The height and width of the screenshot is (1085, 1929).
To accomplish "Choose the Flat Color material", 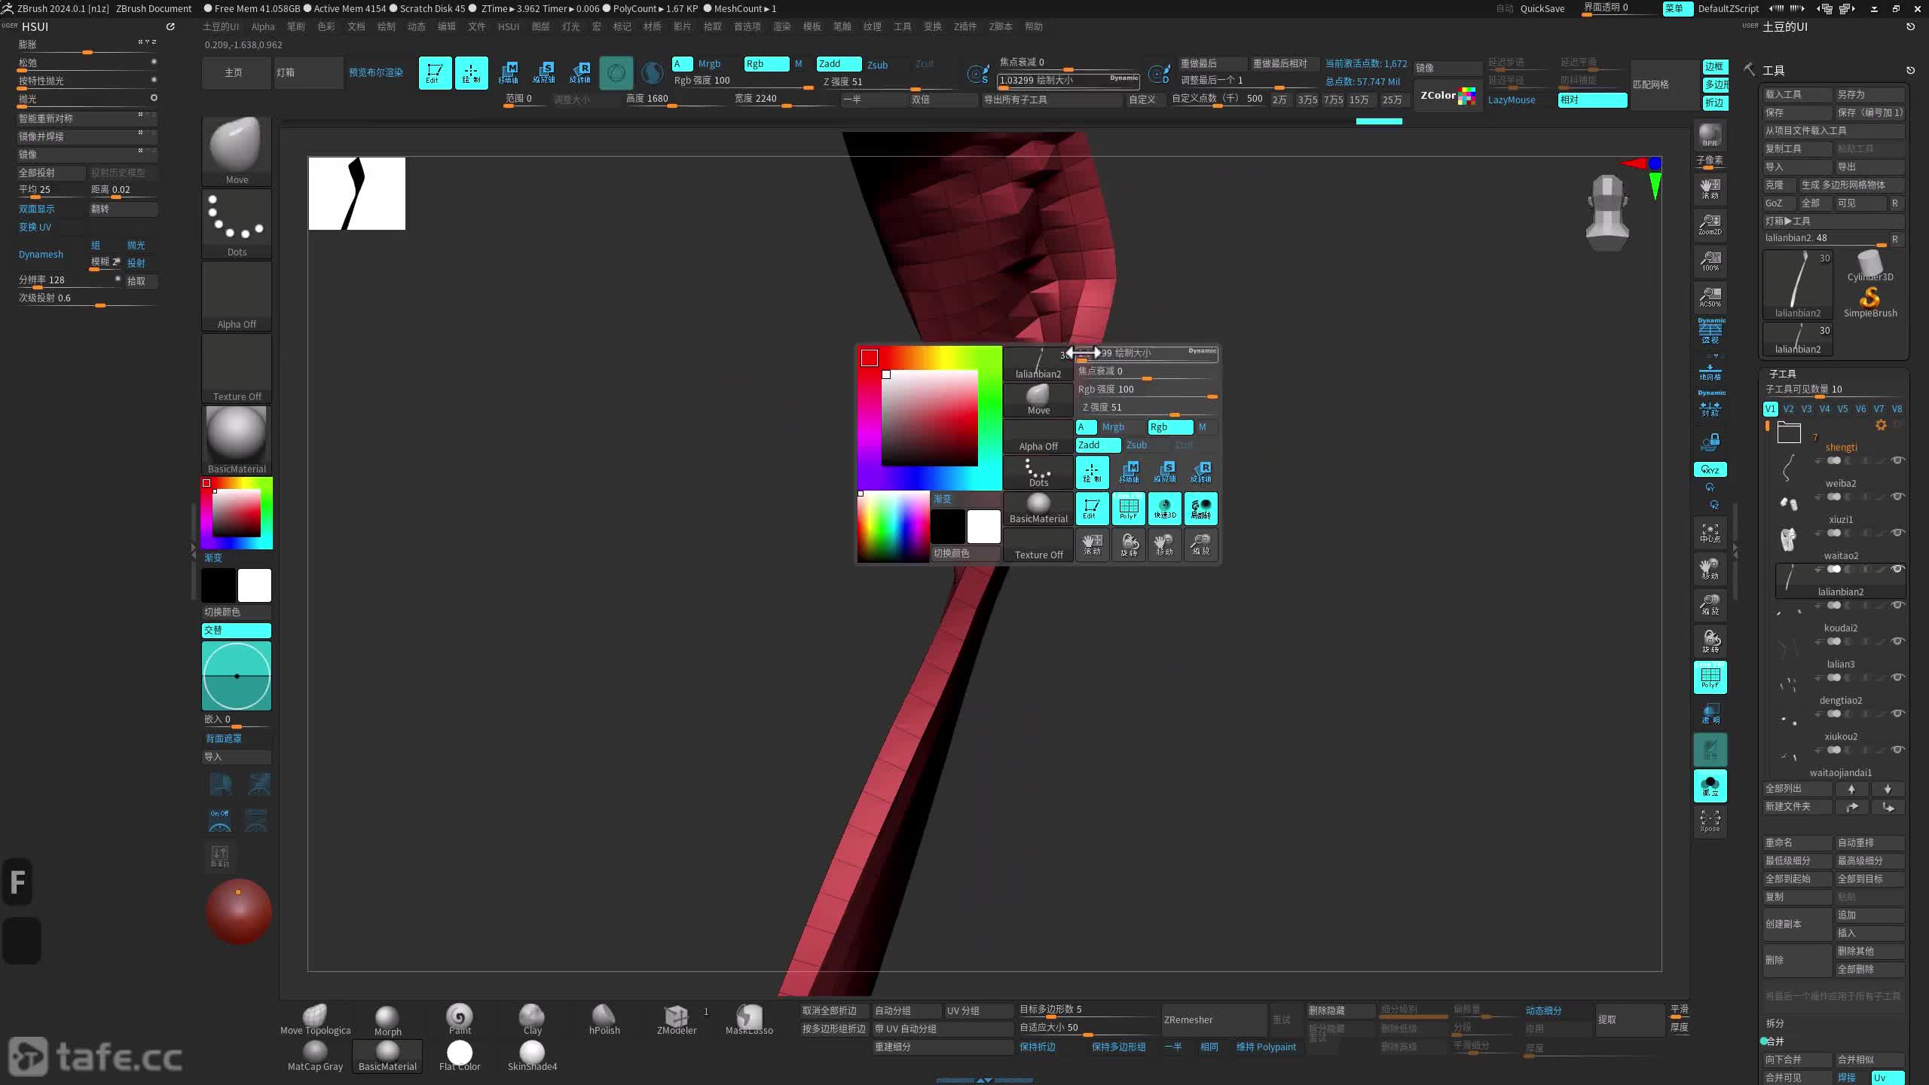I will [460, 1056].
